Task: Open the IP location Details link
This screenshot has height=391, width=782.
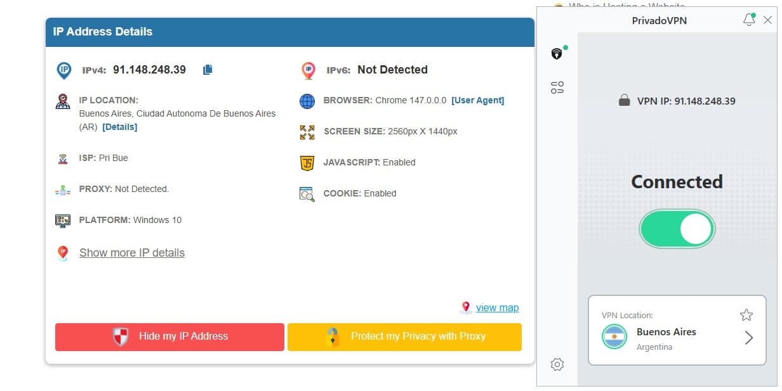Action: [119, 127]
